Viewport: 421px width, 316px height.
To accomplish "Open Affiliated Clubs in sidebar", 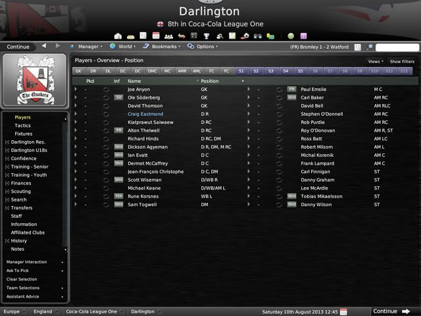I will 28,232.
